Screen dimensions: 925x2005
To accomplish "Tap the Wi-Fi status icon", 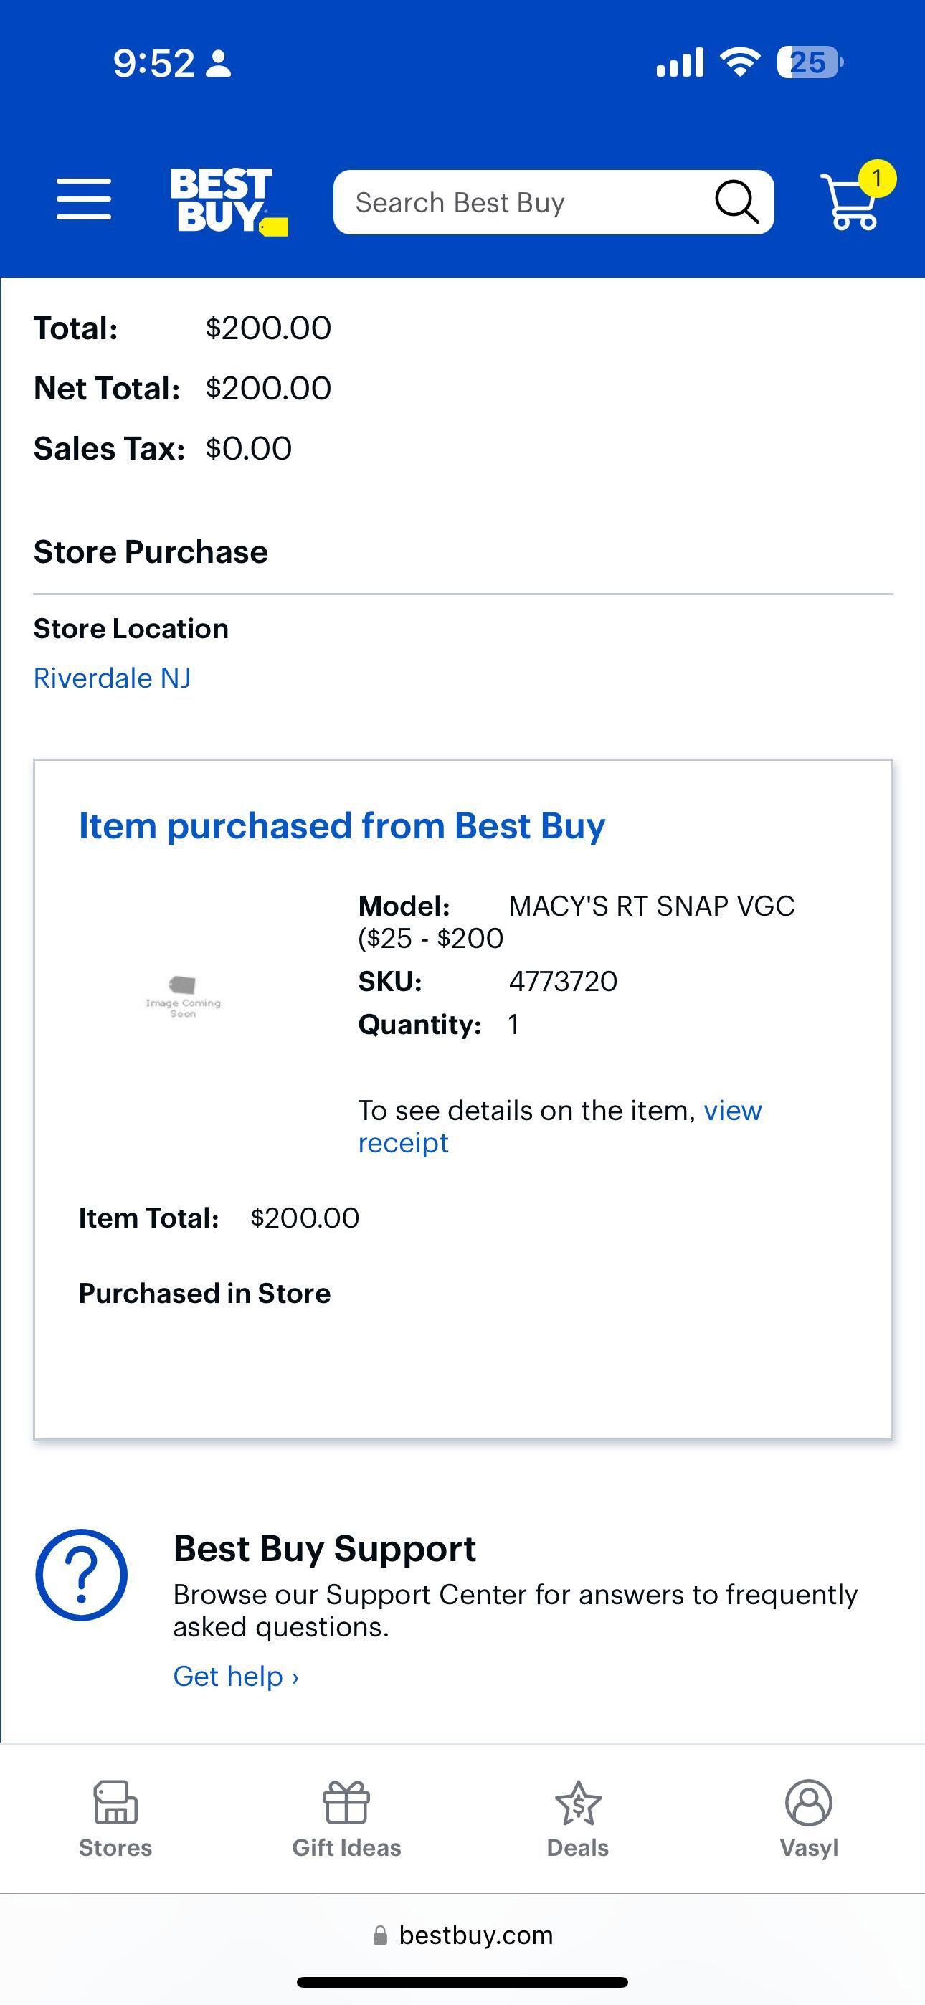I will 740,62.
